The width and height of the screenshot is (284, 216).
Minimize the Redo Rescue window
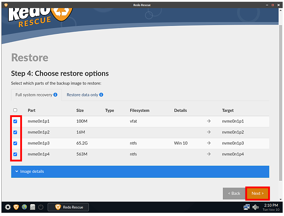267,5
